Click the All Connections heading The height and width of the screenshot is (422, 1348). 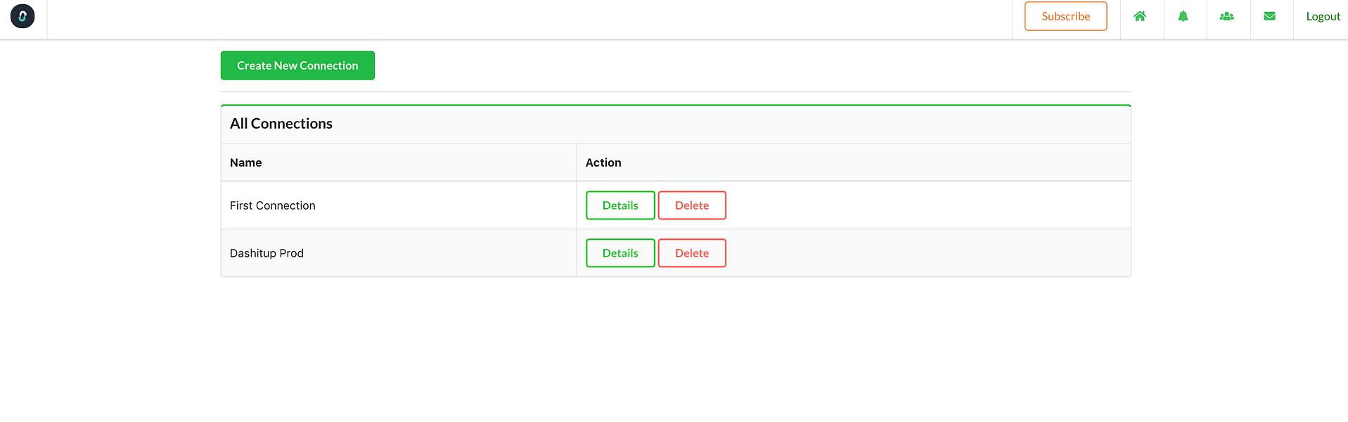click(281, 124)
